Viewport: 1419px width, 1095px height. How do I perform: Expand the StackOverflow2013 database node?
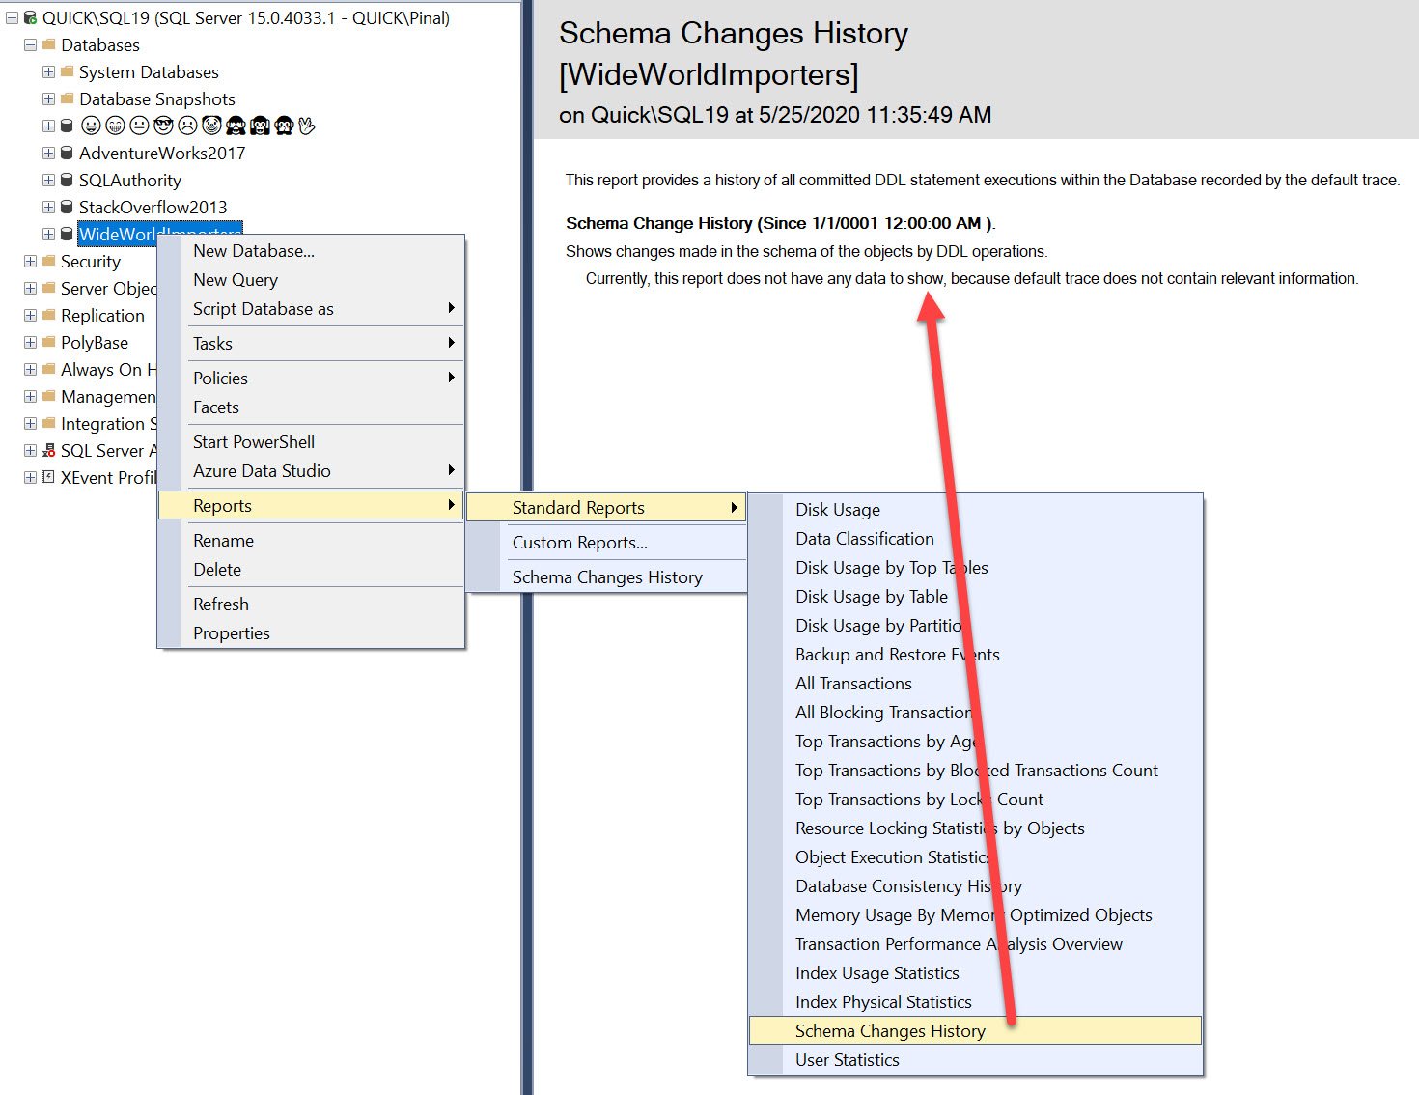pyautogui.click(x=48, y=208)
